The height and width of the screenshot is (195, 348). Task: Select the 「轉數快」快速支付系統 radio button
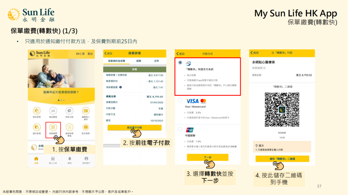coord(180,63)
